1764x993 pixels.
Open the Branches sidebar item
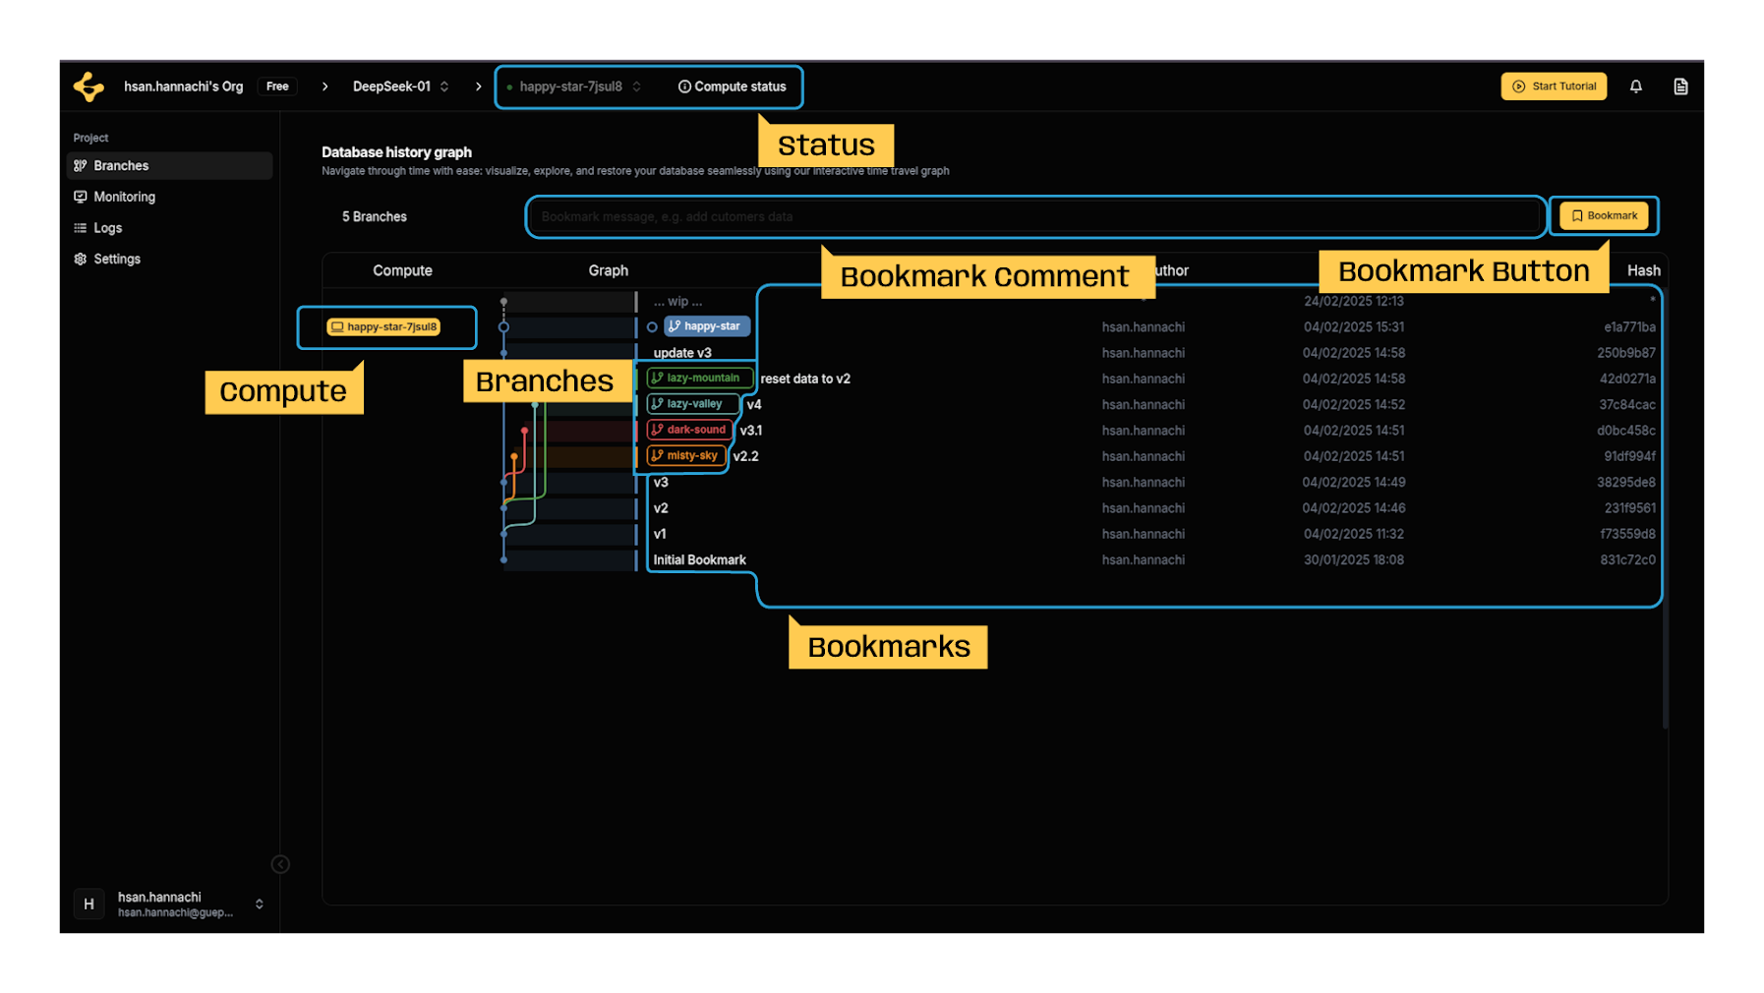(169, 165)
